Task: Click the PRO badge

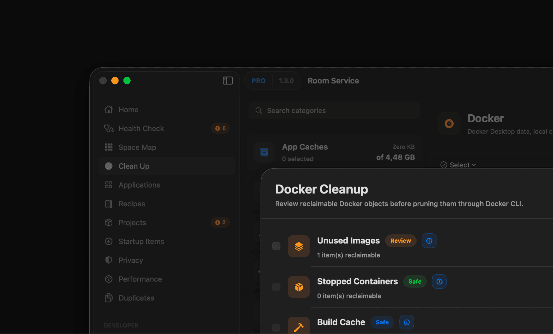Action: click(x=258, y=81)
